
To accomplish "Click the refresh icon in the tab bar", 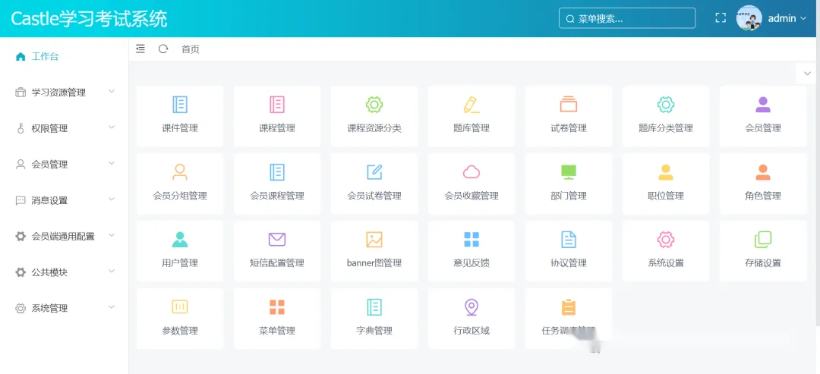I will pos(163,49).
